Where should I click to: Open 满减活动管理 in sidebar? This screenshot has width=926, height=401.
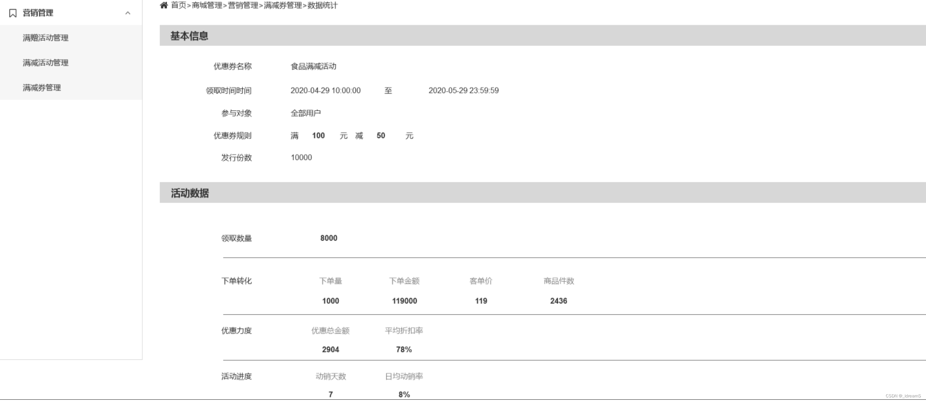46,63
